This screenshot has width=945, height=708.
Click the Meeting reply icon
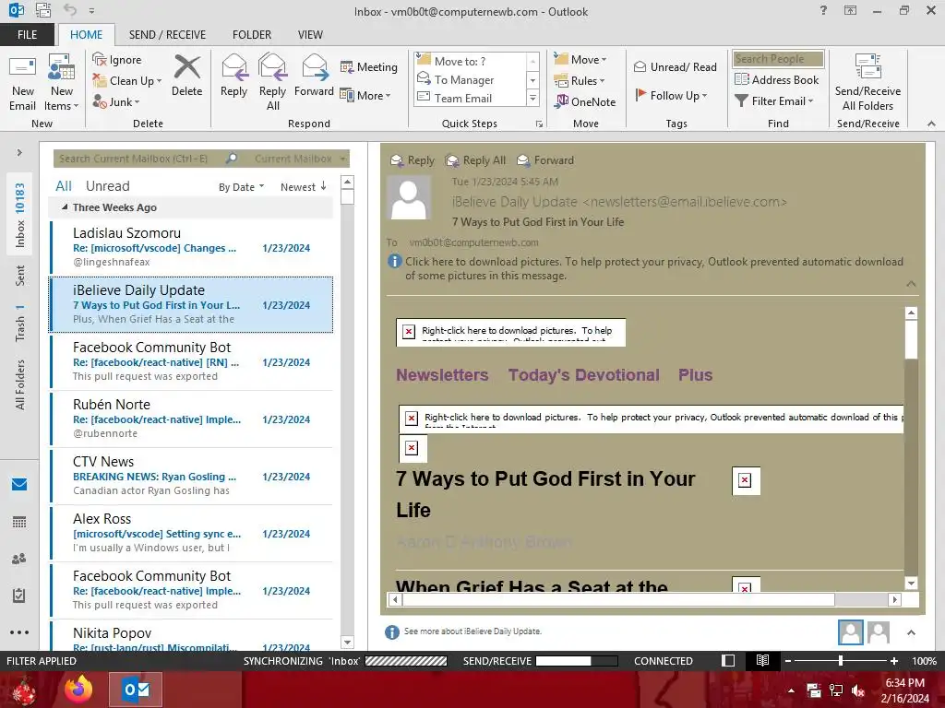pyautogui.click(x=347, y=66)
